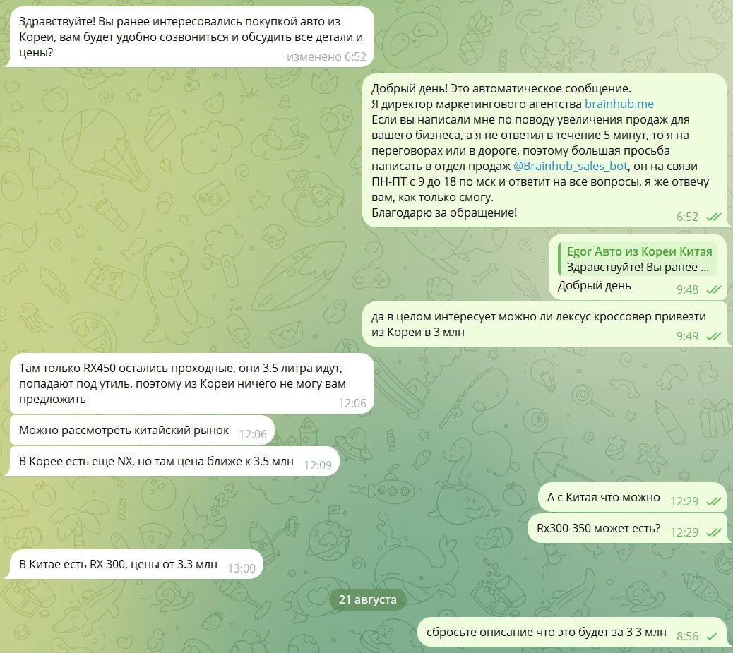The height and width of the screenshot is (653, 733).
Task: Select message 'В Китае есть RX 300' bubble
Action: tap(136, 565)
